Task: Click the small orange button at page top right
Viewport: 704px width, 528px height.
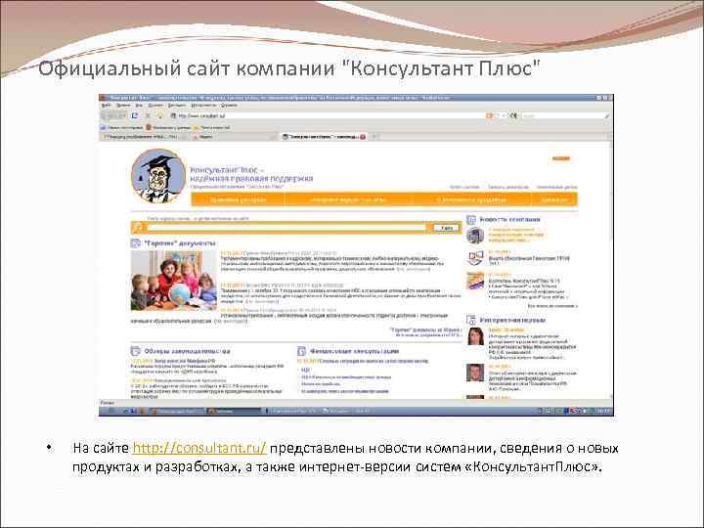Action: pyautogui.click(x=561, y=158)
